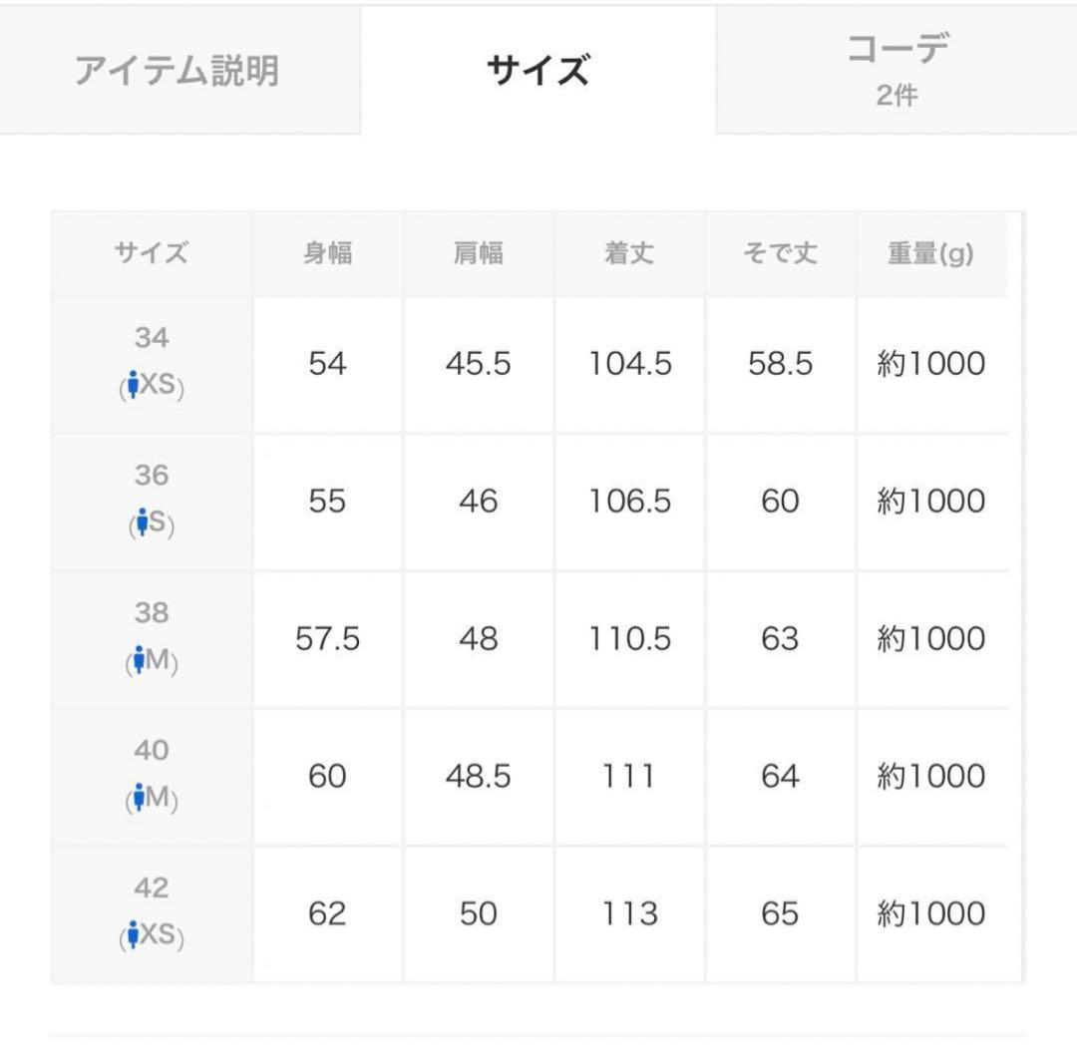Click the 重量(g) column header
Image resolution: width=1077 pixels, height=1050 pixels.
[930, 253]
